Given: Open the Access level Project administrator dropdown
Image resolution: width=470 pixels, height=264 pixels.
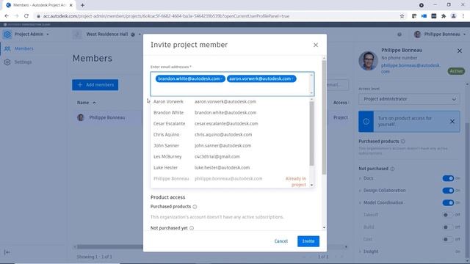Looking at the screenshot, I should 409,99.
